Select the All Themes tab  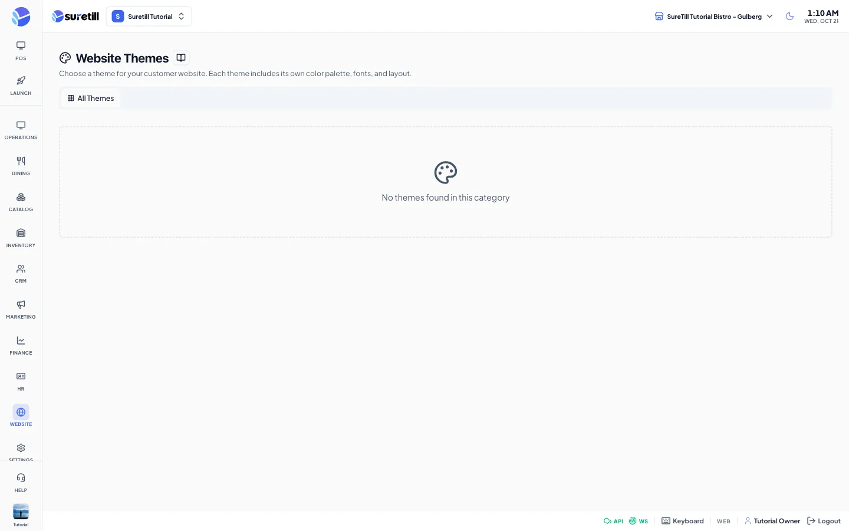[x=91, y=99]
